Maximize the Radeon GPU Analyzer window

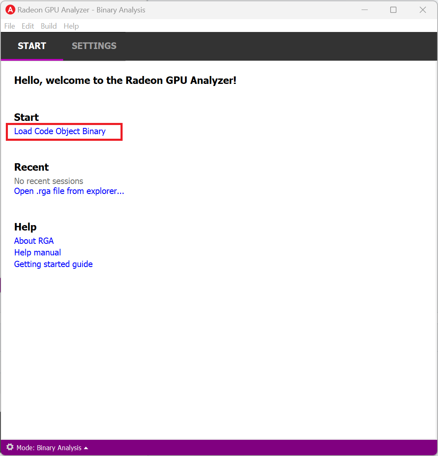click(x=393, y=10)
